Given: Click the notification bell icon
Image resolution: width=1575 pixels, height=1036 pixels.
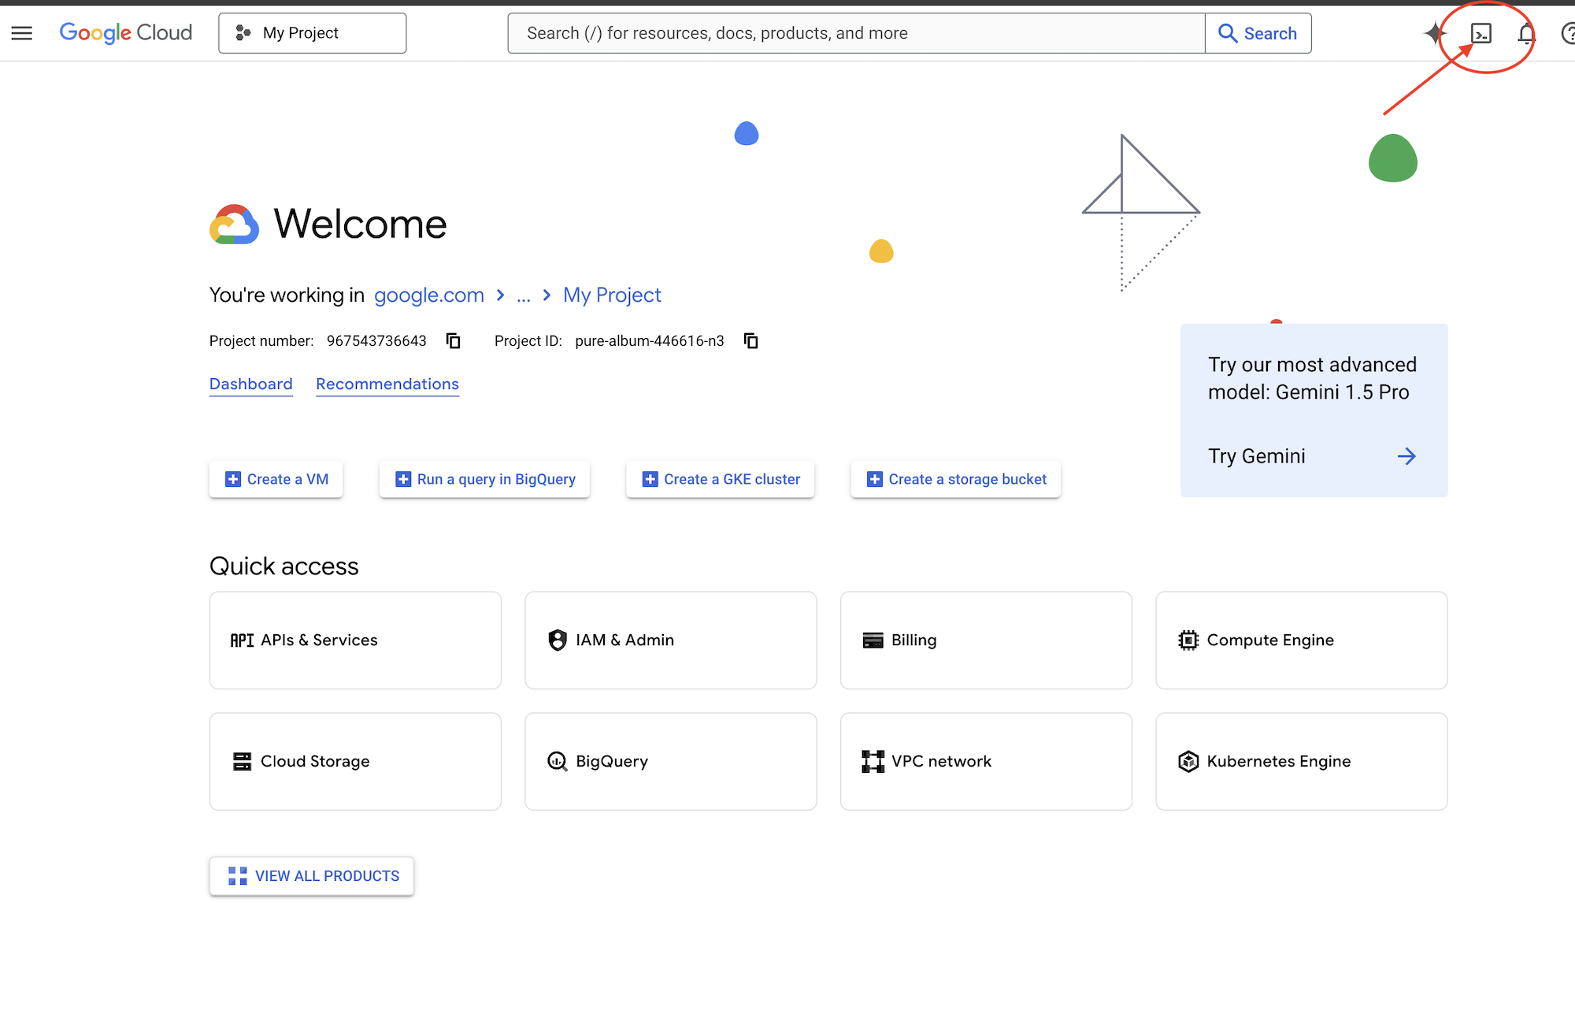Looking at the screenshot, I should click(x=1526, y=32).
